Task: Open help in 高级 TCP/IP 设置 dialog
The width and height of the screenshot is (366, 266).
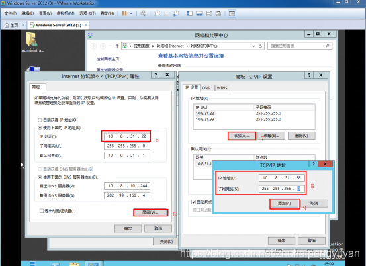Action: [309, 75]
